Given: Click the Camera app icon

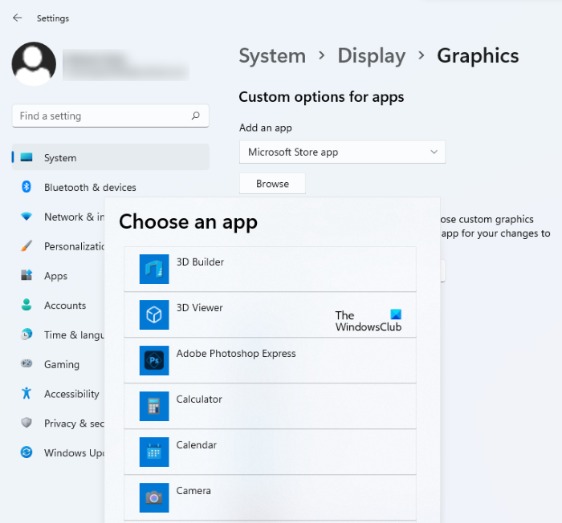Looking at the screenshot, I should 153,497.
